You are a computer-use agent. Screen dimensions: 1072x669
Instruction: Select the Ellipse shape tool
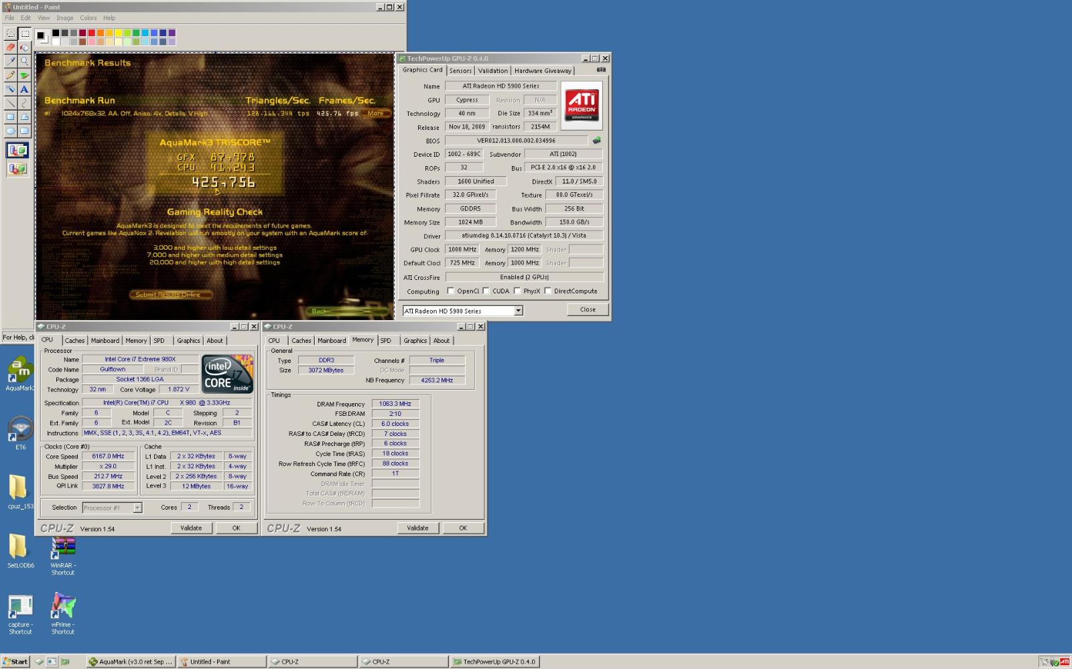tap(11, 131)
